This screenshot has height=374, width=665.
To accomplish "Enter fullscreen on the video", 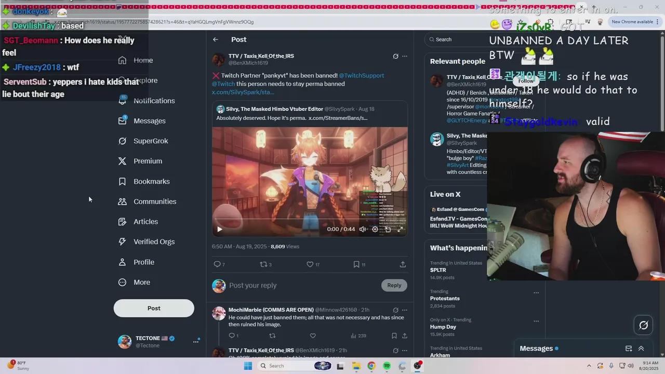I will [400, 229].
